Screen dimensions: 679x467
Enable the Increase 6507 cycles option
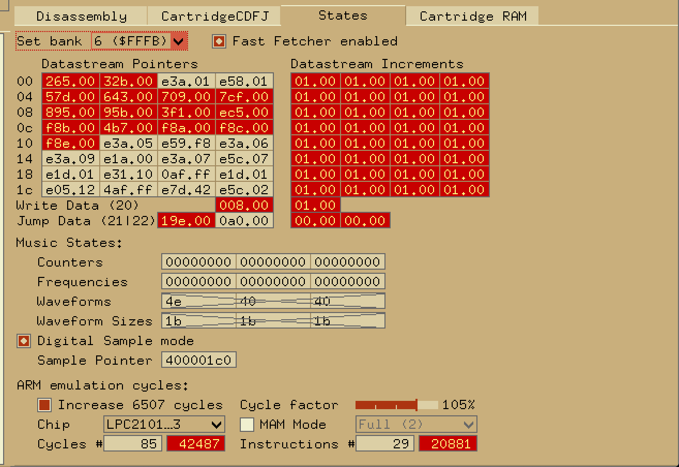(44, 404)
